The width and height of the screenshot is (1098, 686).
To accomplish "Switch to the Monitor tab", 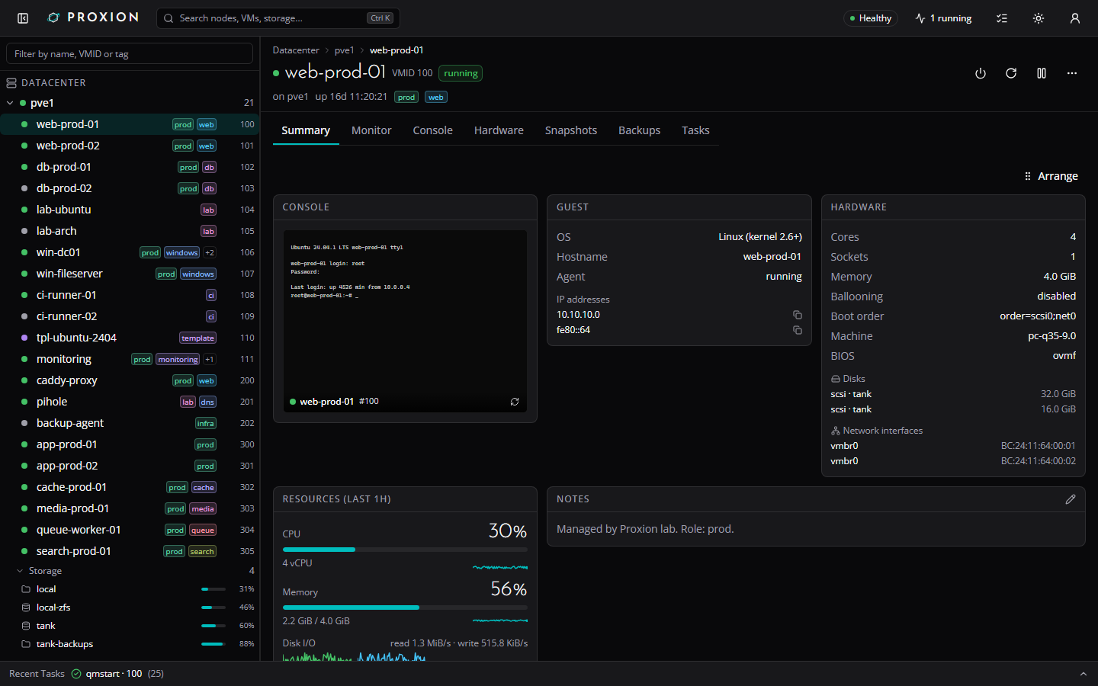I will click(371, 130).
